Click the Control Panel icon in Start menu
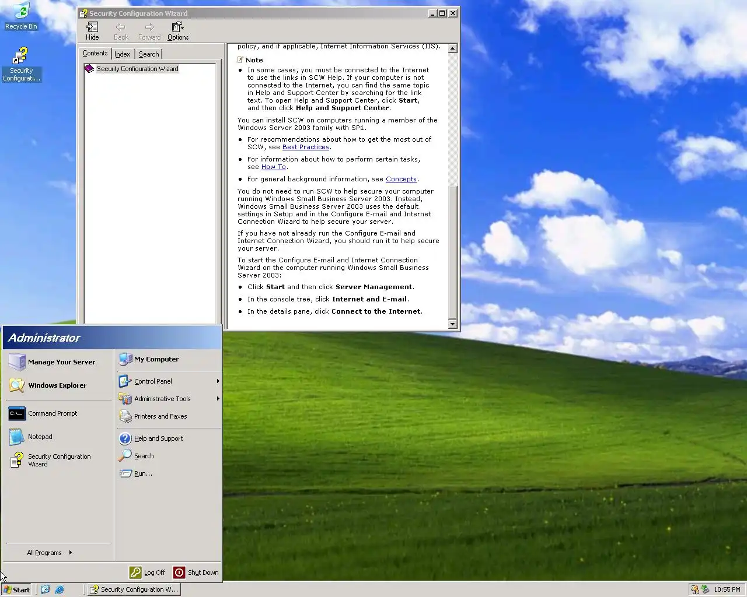 coord(125,381)
